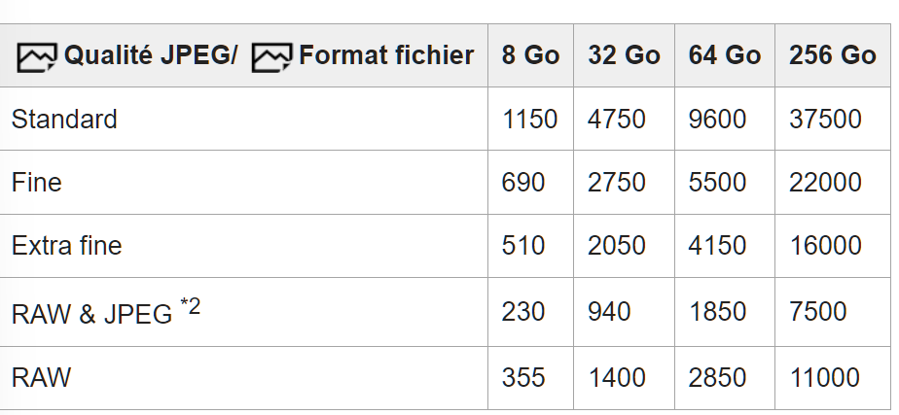Select the 8 Go column header
The height and width of the screenshot is (415, 899).
point(530,56)
